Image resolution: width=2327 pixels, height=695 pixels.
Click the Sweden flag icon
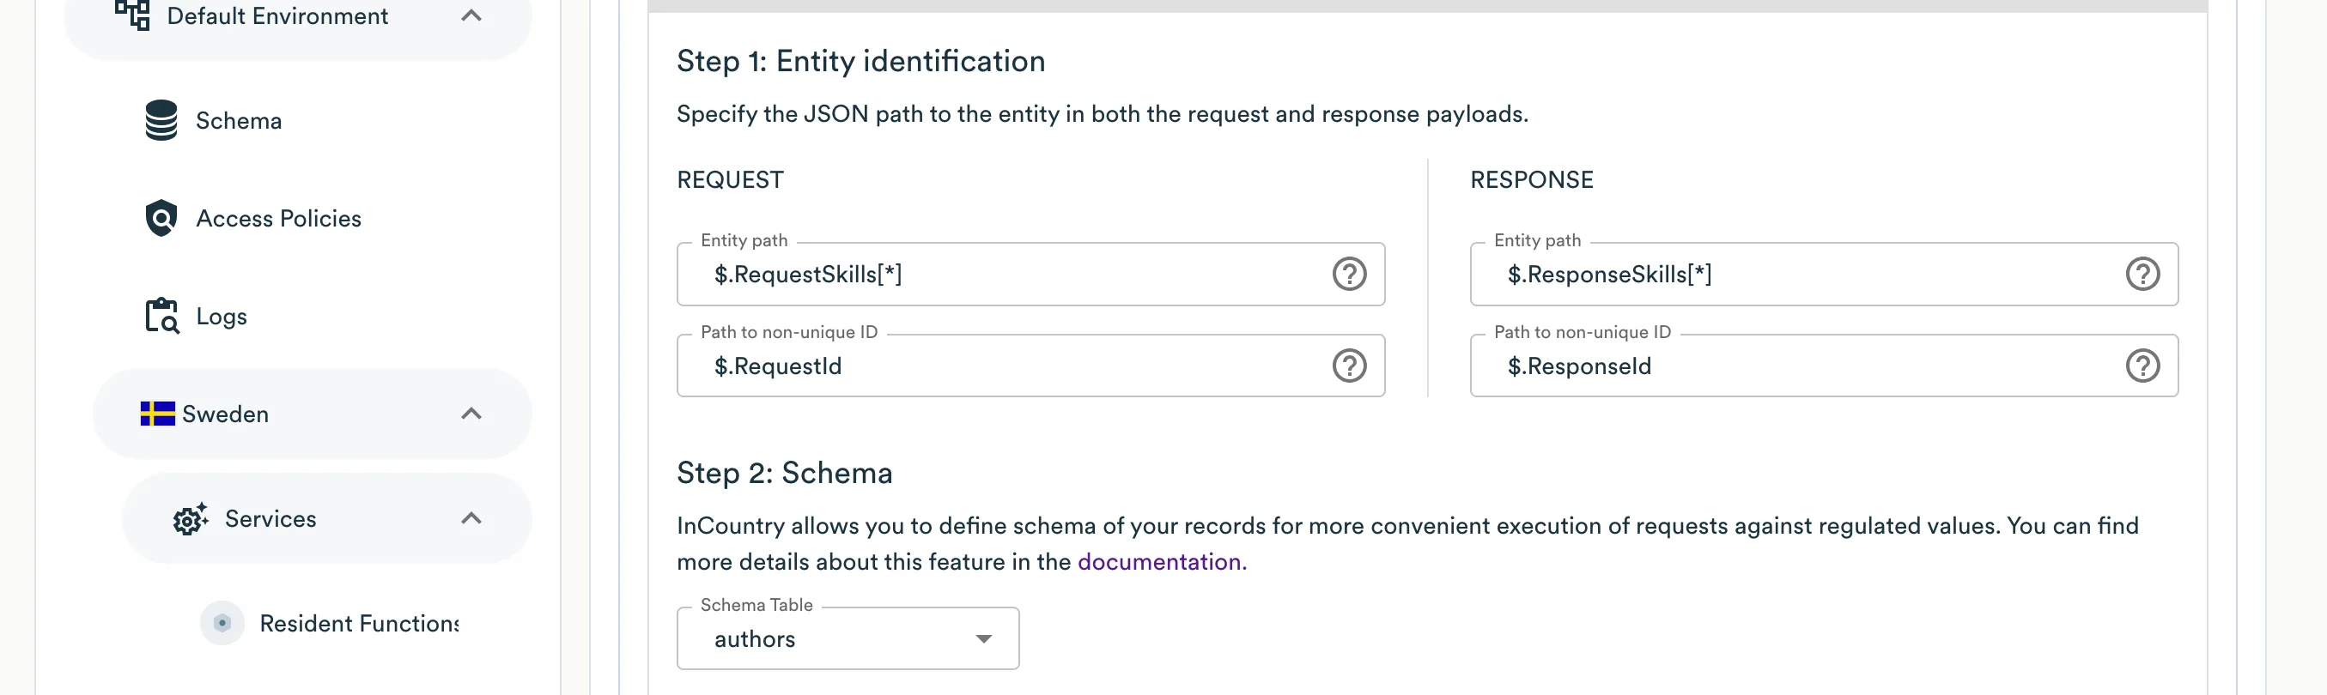157,414
